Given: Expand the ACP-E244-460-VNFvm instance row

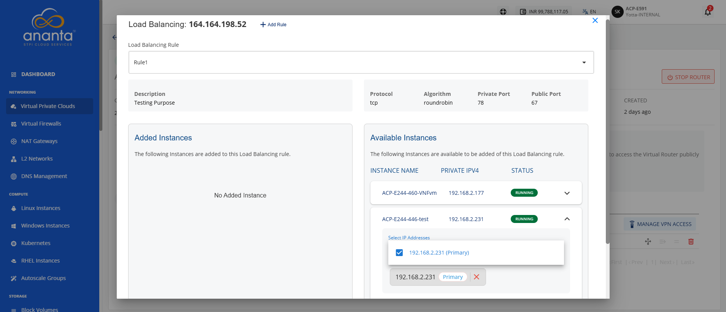Looking at the screenshot, I should coord(567,193).
